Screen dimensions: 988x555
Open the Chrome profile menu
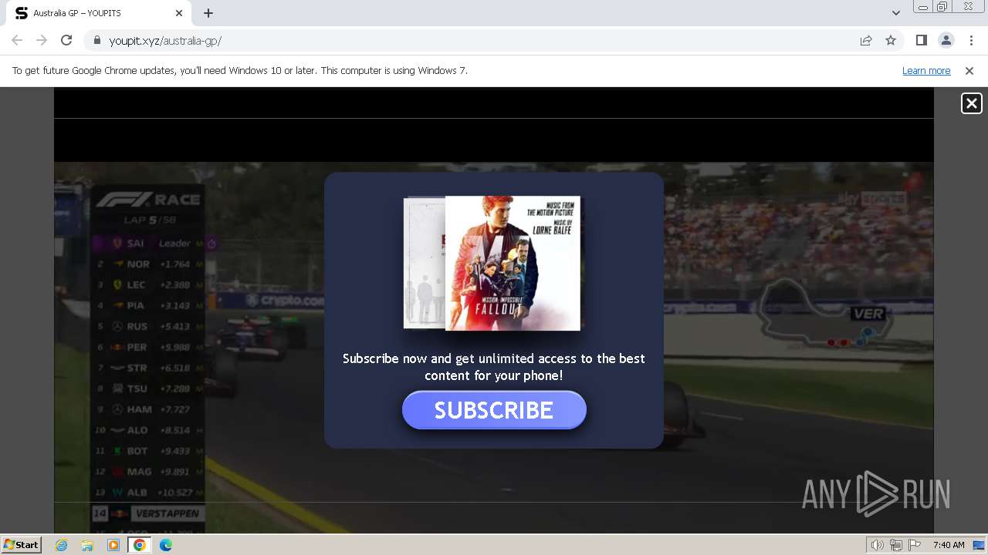(946, 40)
